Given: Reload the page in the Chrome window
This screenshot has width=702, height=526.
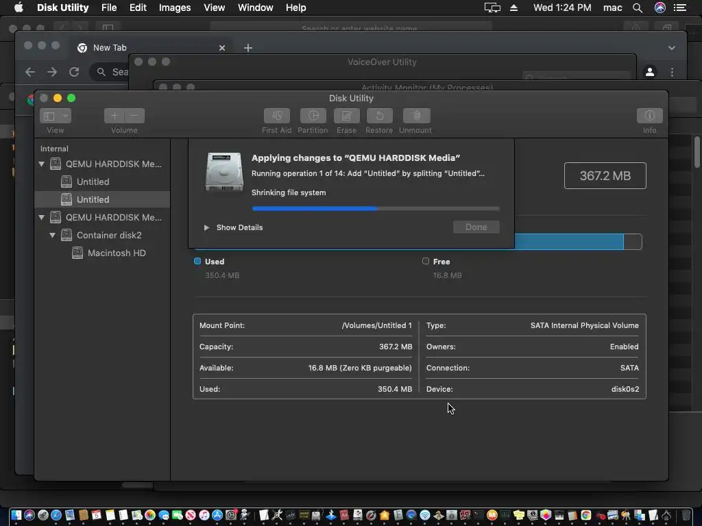Looking at the screenshot, I should (74, 72).
